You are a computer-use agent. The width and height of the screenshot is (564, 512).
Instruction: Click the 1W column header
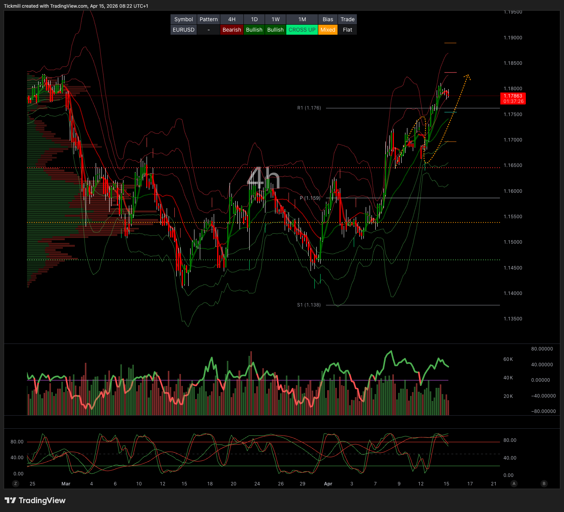(x=275, y=19)
